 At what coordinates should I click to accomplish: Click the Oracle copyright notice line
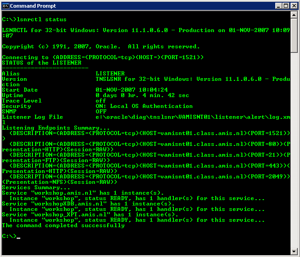(x=101, y=47)
